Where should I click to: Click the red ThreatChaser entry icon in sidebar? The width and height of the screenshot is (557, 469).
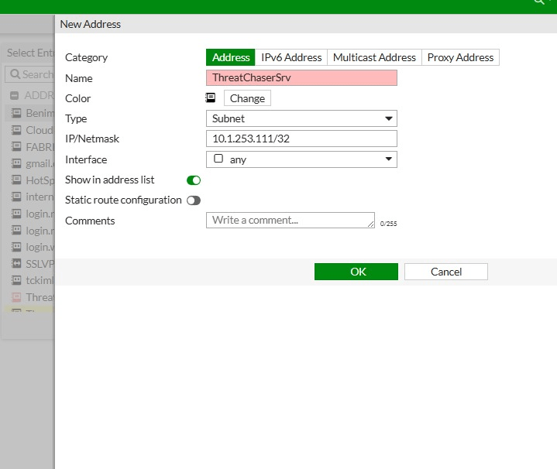[15, 297]
